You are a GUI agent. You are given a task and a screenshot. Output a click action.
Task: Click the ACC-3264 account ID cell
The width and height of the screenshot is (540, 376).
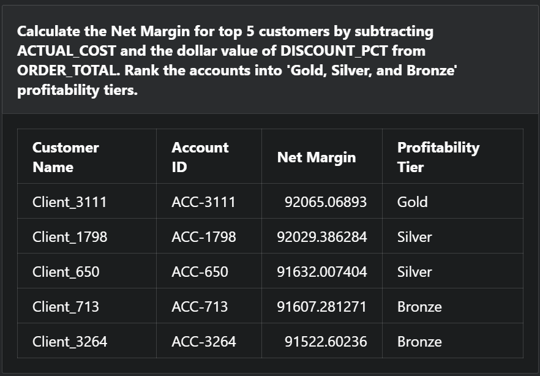click(x=204, y=342)
